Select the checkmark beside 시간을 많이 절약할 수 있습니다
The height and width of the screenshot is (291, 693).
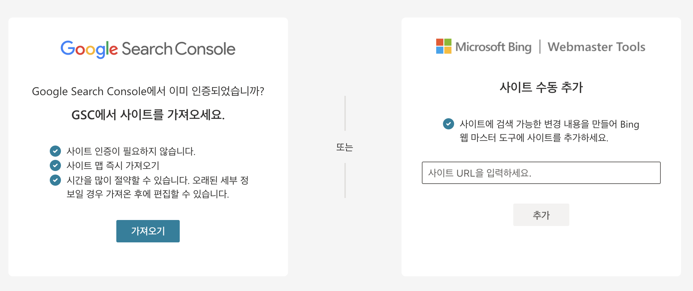pos(55,180)
